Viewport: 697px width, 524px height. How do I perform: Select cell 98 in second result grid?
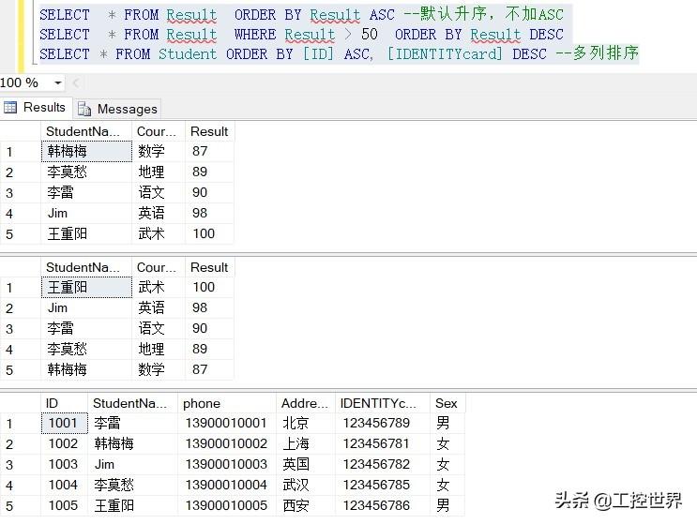coord(209,307)
